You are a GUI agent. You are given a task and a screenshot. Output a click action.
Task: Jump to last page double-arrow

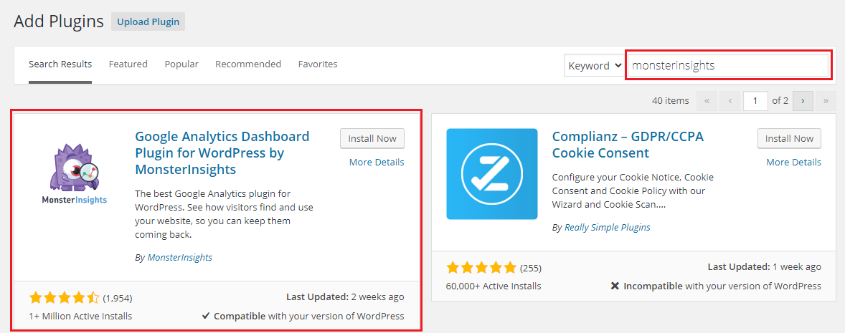[x=826, y=100]
